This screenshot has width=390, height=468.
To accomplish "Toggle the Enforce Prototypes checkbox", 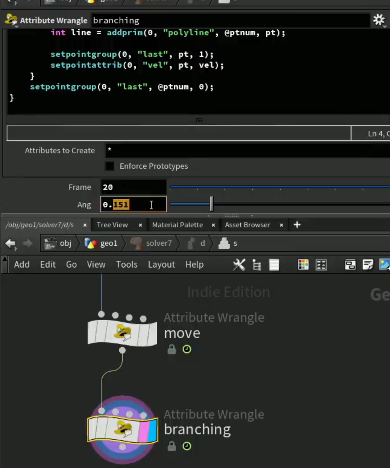I will [x=110, y=166].
